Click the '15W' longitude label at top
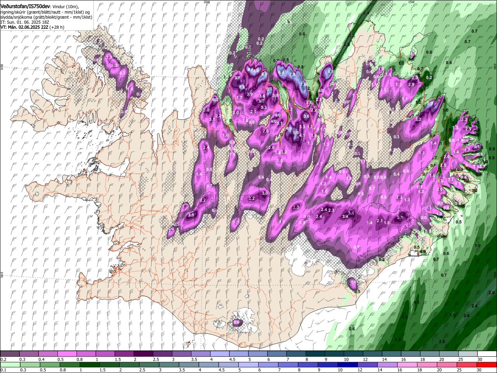The image size is (497, 373). pos(411,2)
